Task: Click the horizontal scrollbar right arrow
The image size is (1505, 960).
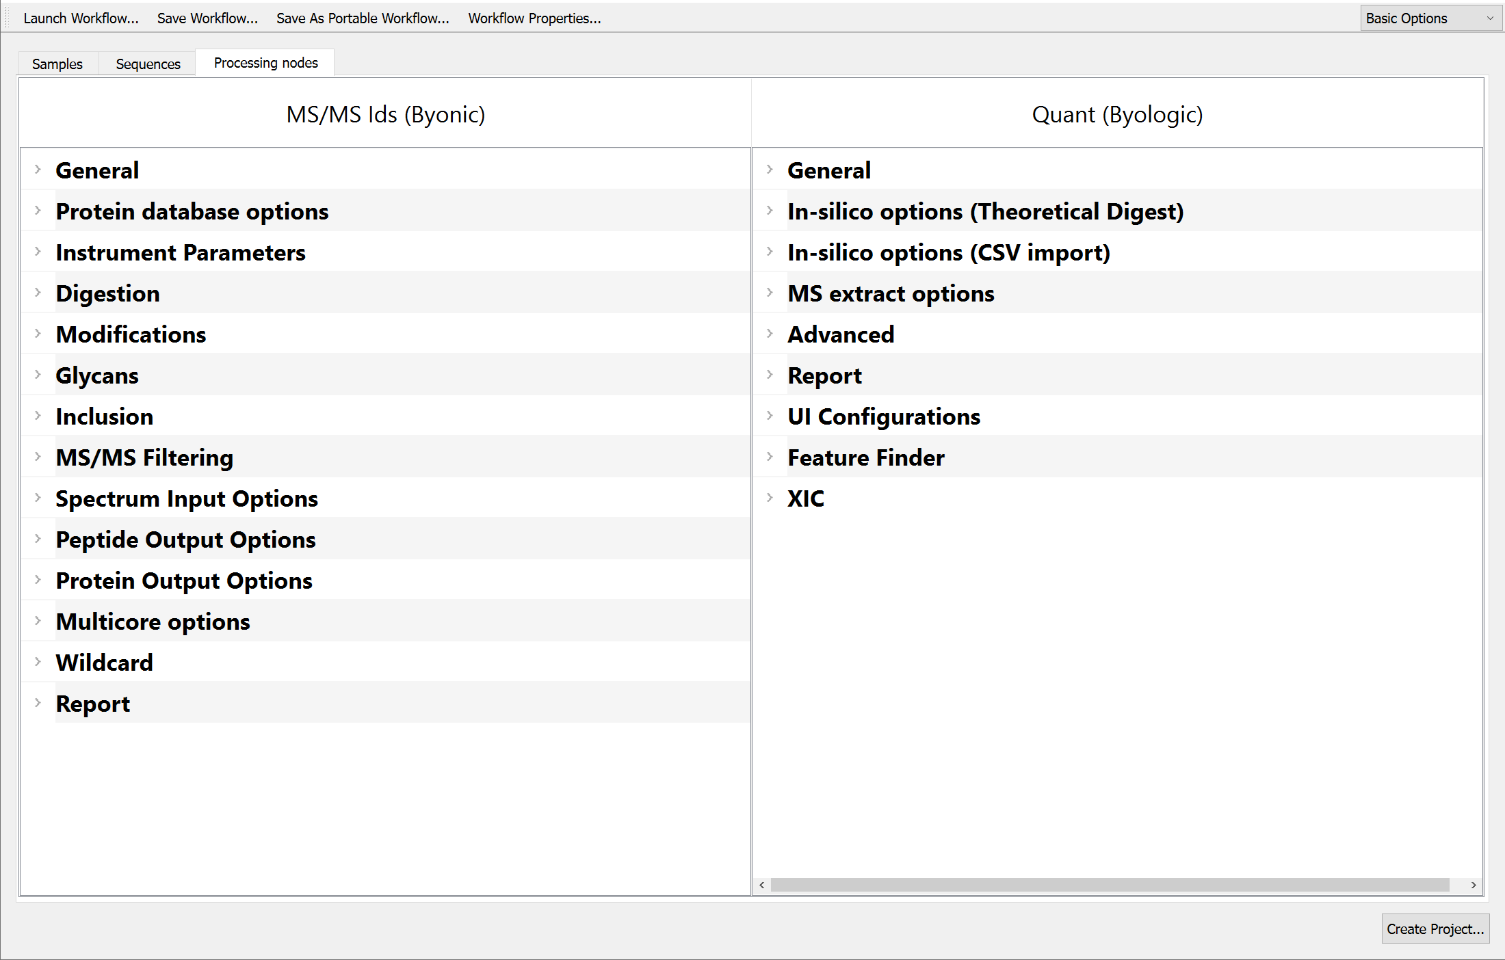Action: [1474, 885]
